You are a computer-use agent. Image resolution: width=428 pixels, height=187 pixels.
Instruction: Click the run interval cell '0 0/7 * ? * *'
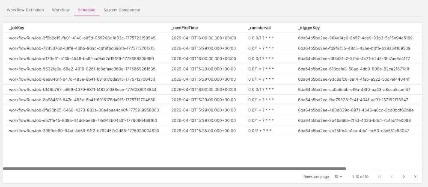(x=260, y=131)
